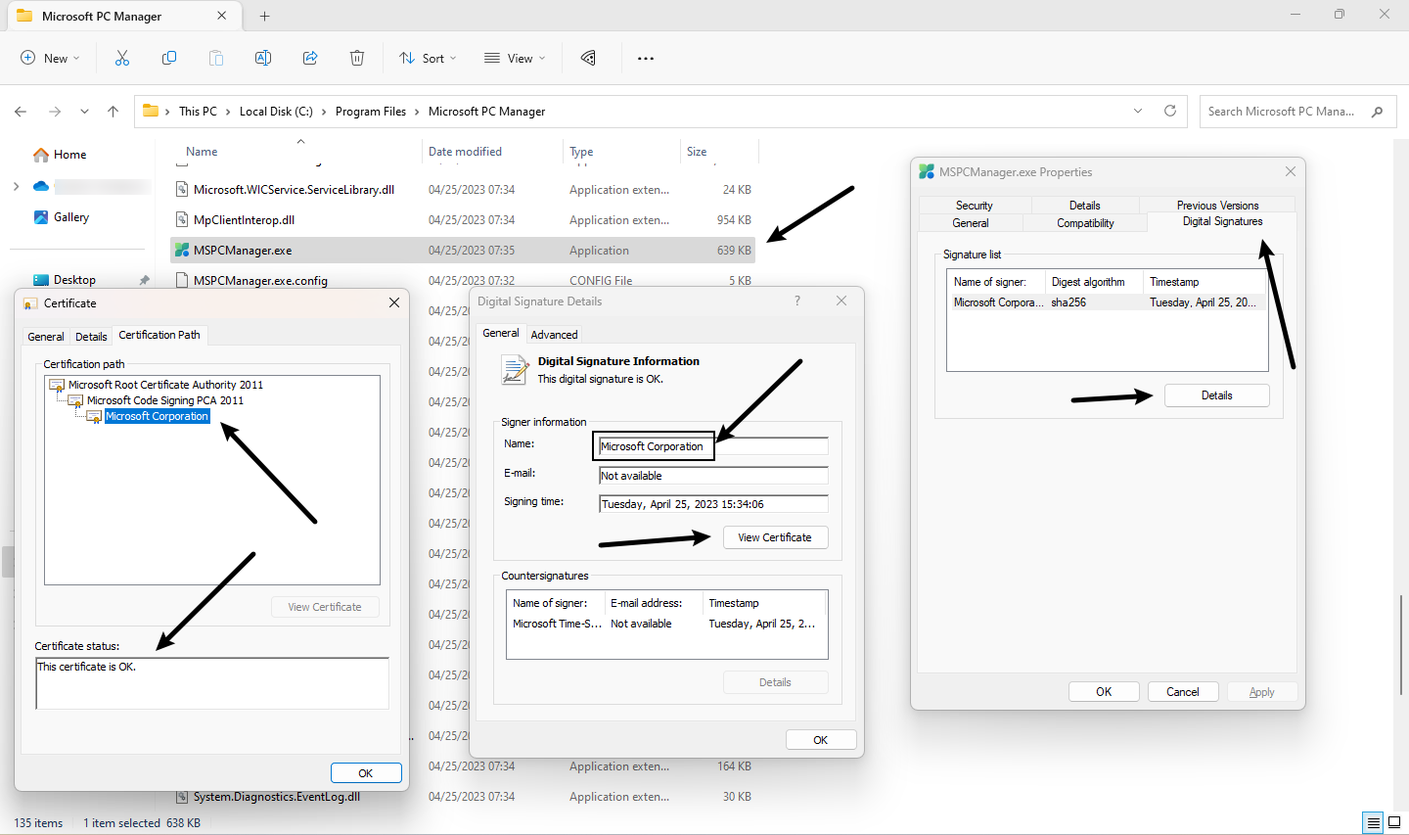Select the MpClientInterop.dll file
The image size is (1409, 835).
pyautogui.click(x=244, y=220)
